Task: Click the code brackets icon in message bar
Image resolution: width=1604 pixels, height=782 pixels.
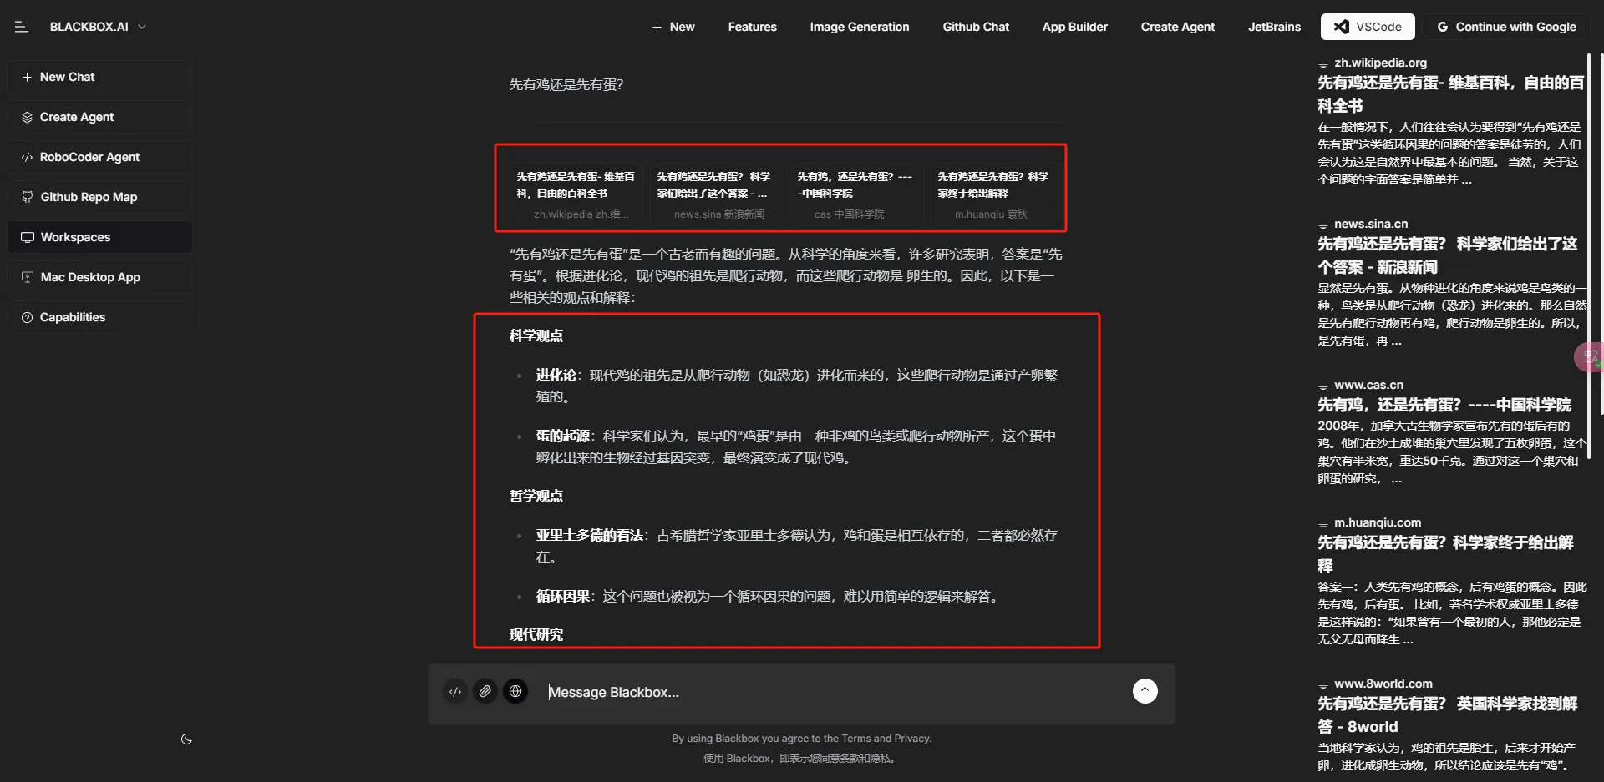Action: tap(455, 691)
